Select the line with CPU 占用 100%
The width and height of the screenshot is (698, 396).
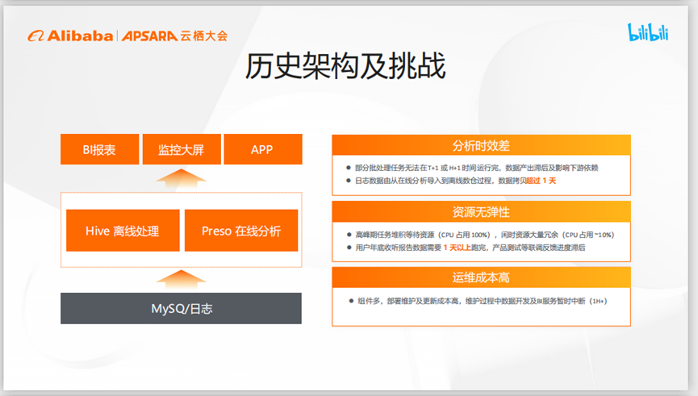480,235
